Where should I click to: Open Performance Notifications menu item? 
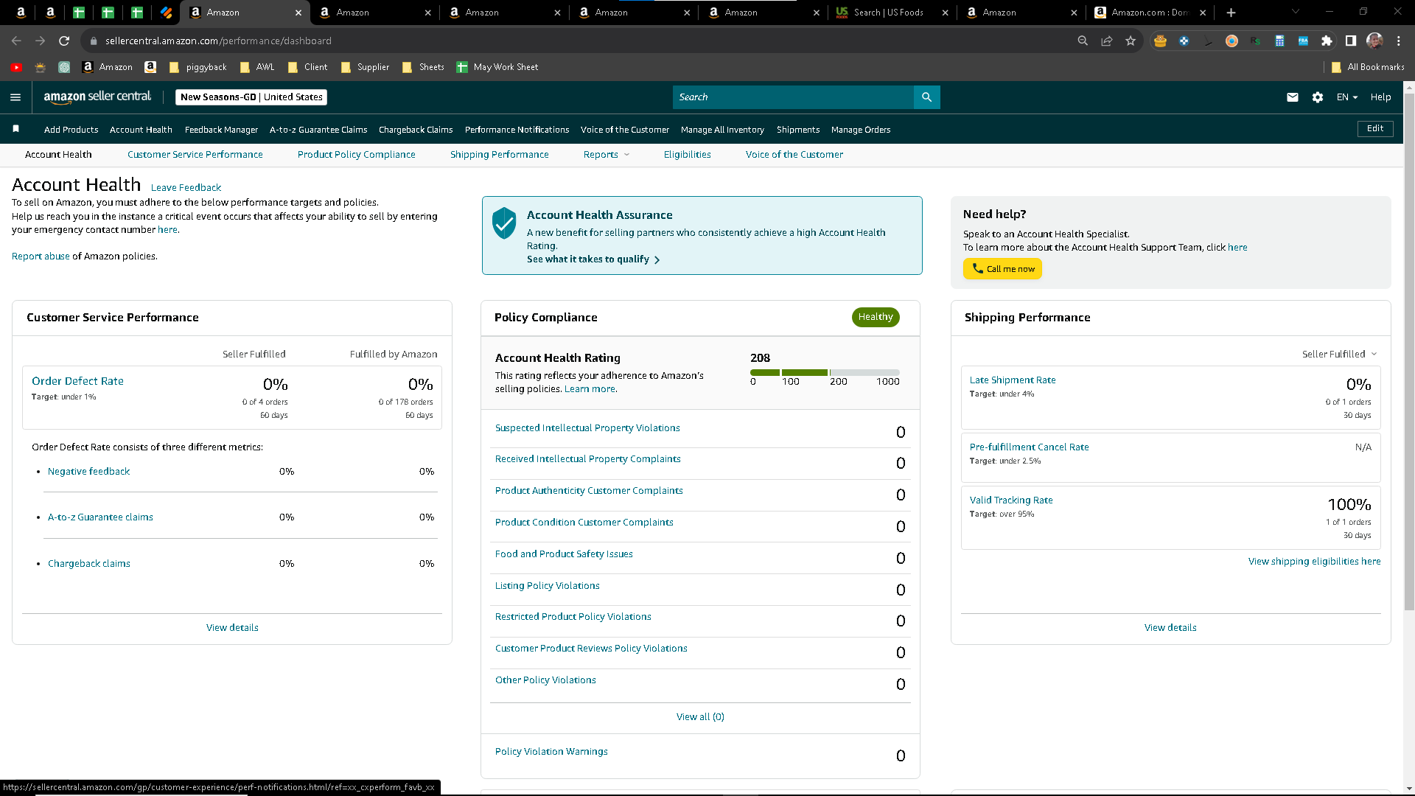[517, 130]
